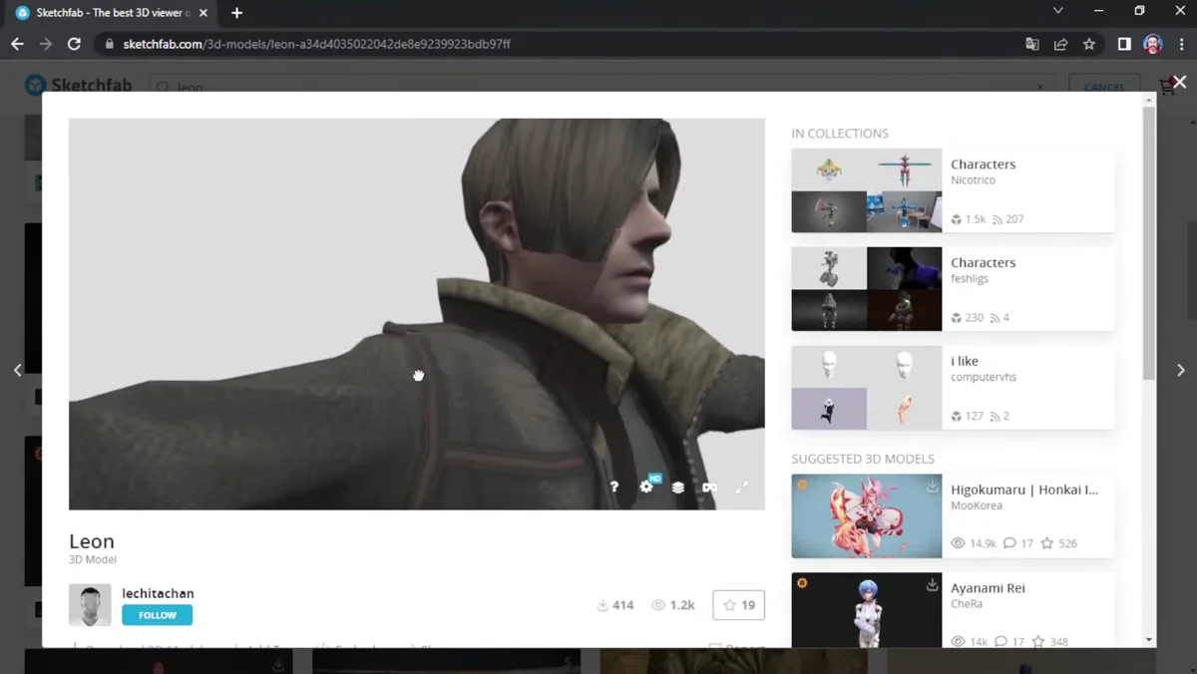The image size is (1197, 674).
Task: Open the Ayanami Rei model title
Action: (x=988, y=588)
